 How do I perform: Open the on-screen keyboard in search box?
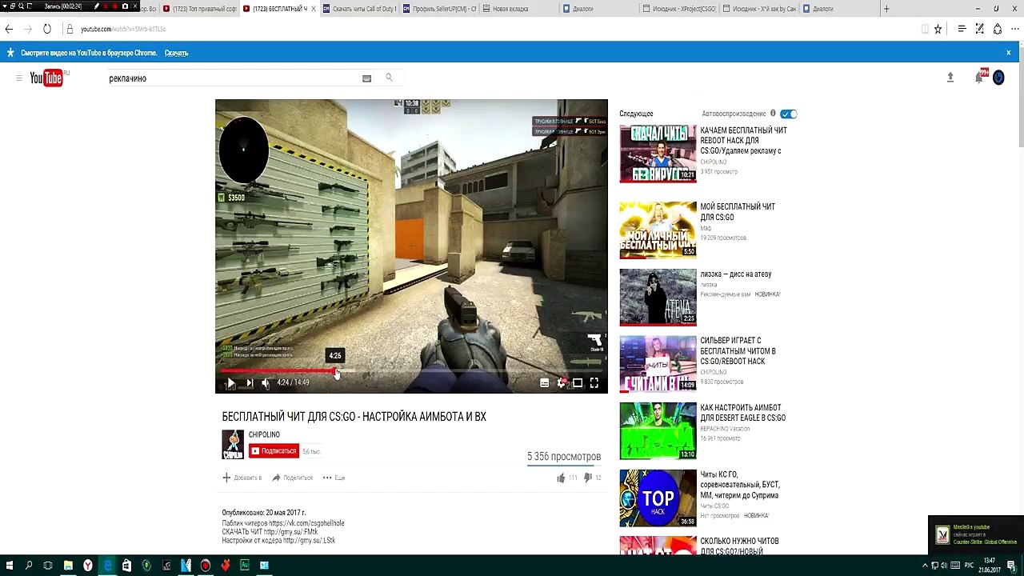click(x=367, y=78)
